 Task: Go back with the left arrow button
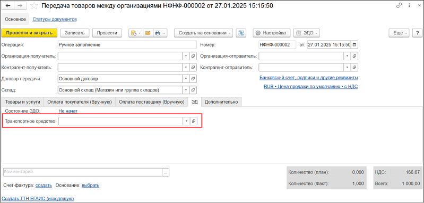[x=8, y=6]
